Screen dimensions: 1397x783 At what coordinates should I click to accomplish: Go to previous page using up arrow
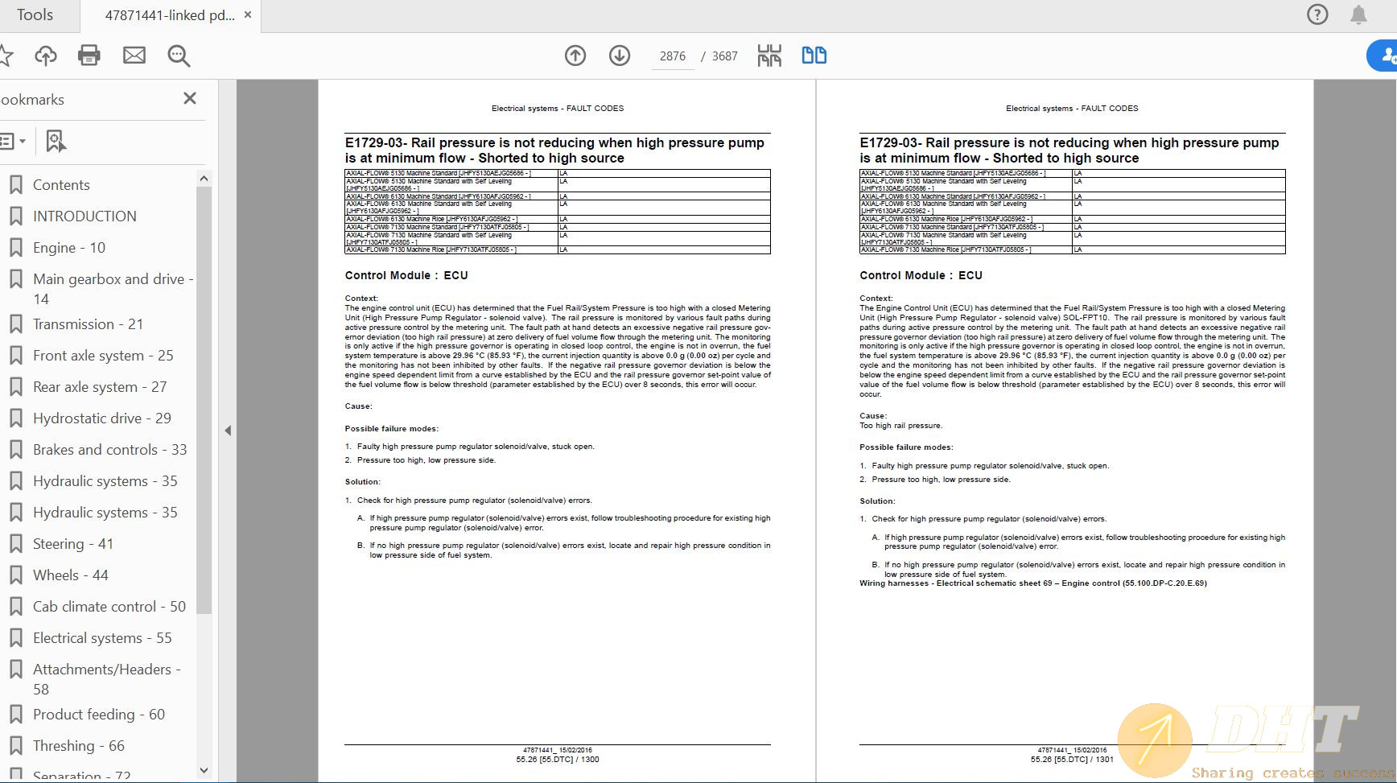[575, 56]
